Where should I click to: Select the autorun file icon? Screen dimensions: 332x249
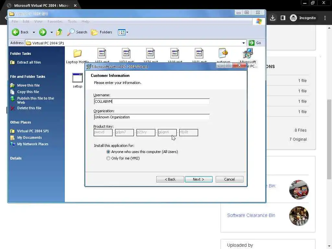pos(223,53)
